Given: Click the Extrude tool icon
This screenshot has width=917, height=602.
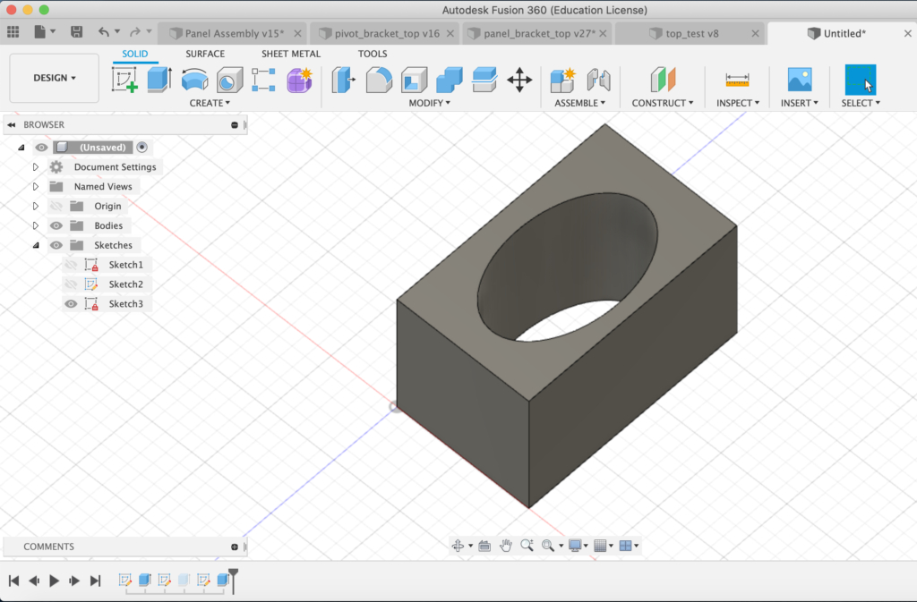Looking at the screenshot, I should point(159,81).
